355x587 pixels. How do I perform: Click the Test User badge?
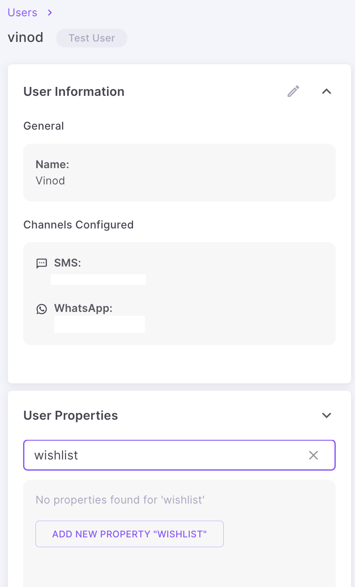pyautogui.click(x=92, y=38)
